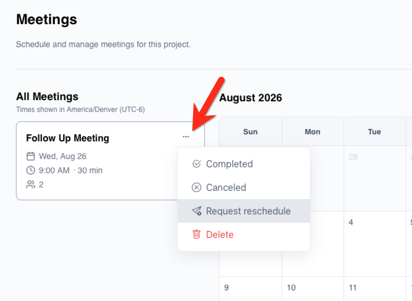Image resolution: width=412 pixels, height=301 pixels.
Task: Select August 4 on the calendar
Action: pos(375,244)
